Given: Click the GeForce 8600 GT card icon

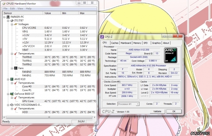Looking at the screenshot, I should [x=12, y=94].
